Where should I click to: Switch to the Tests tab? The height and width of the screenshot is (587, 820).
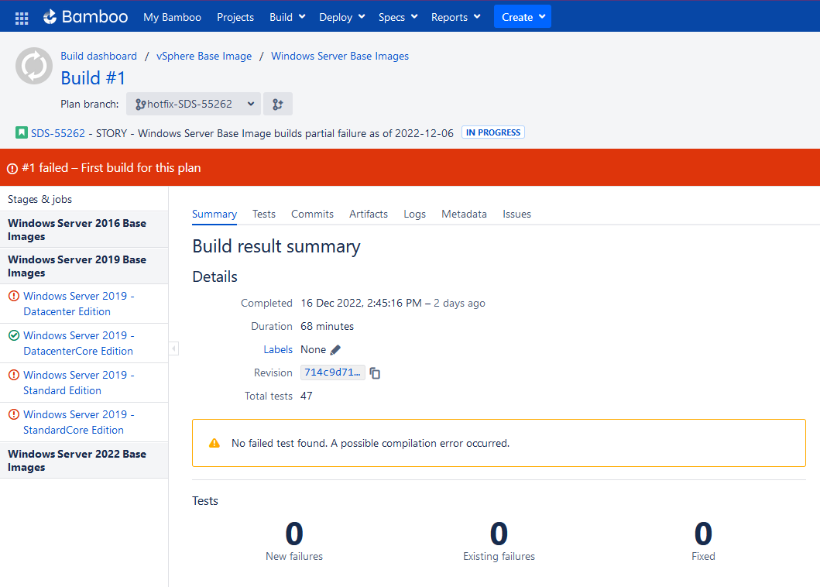pos(263,214)
